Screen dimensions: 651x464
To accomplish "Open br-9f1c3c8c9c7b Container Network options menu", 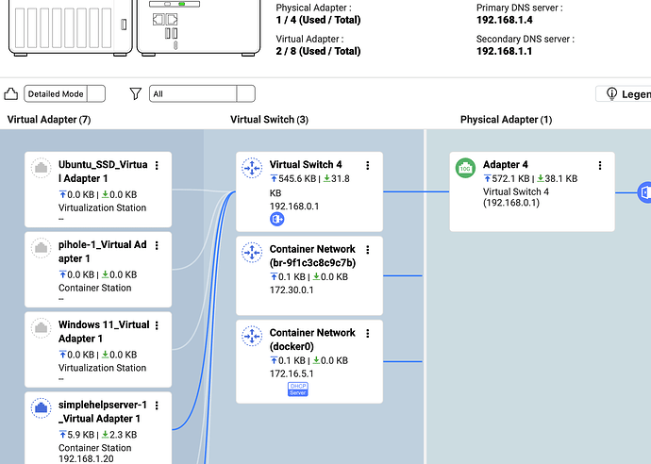I will point(368,250).
